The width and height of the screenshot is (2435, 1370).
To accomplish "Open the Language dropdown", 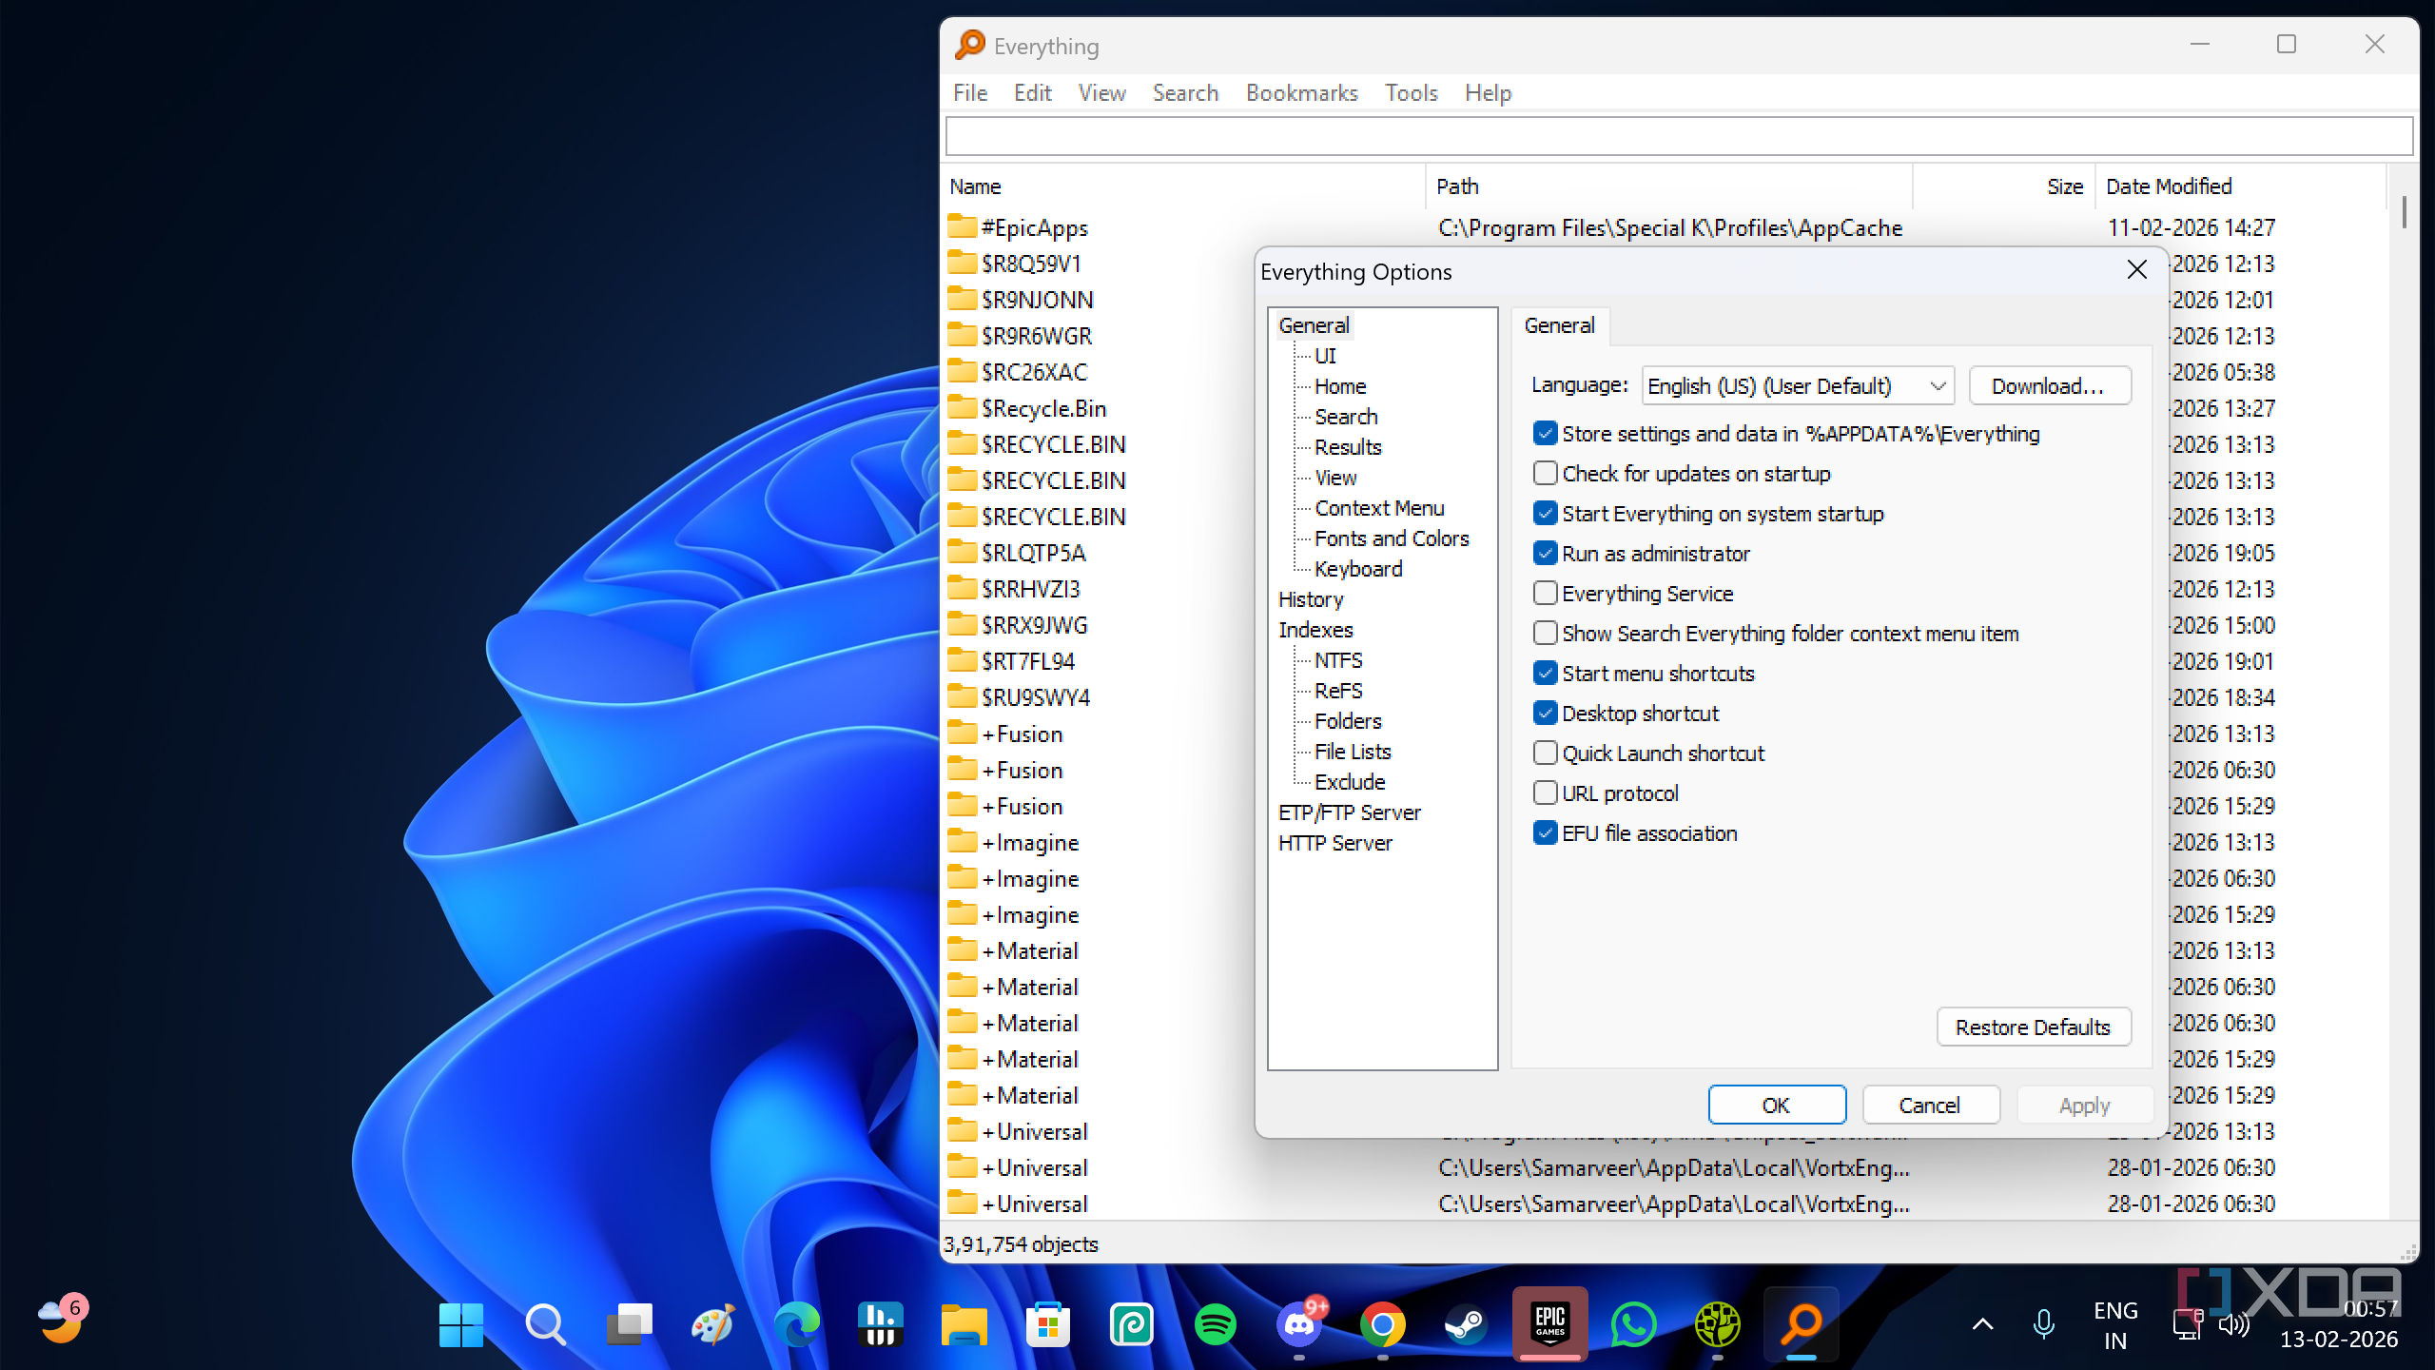I will tap(1797, 385).
